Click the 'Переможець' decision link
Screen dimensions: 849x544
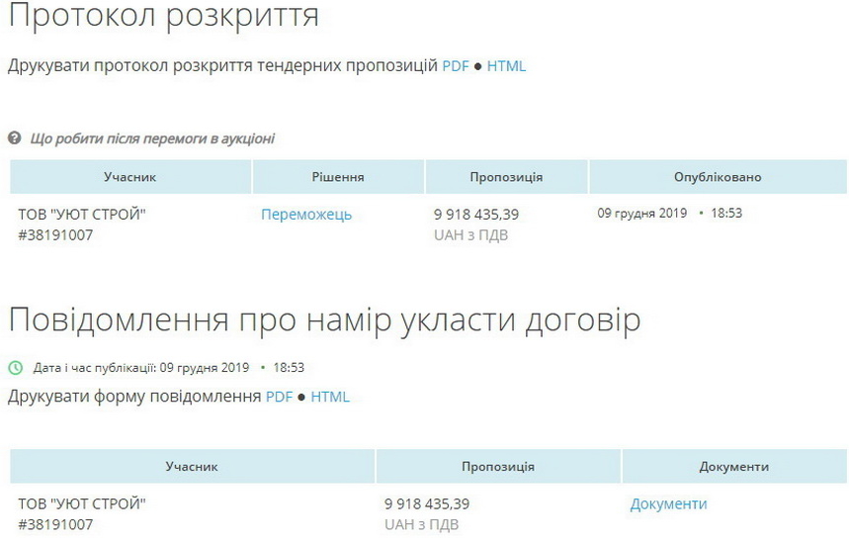pos(306,215)
